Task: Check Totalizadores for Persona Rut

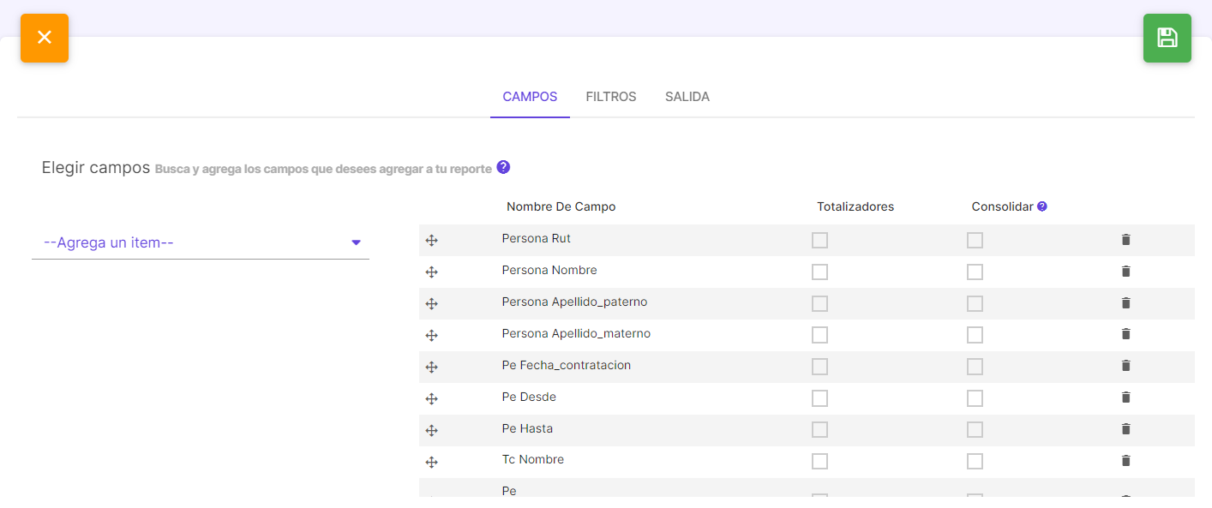Action: [820, 241]
